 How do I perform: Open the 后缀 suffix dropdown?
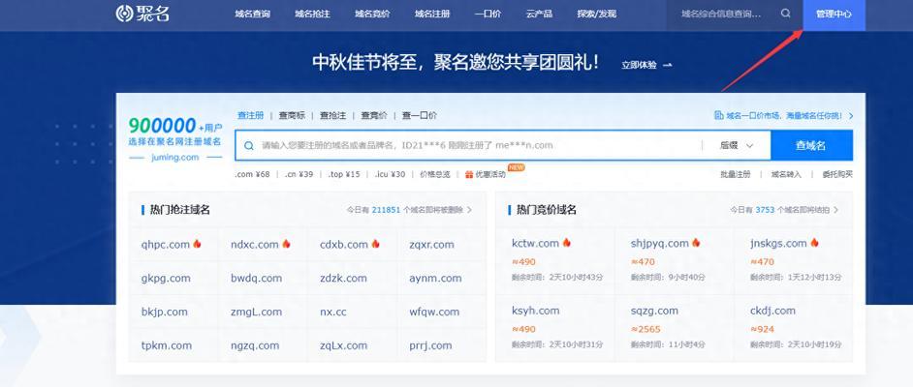[x=737, y=145]
